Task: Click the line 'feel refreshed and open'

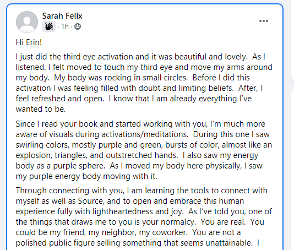Action: (134, 99)
